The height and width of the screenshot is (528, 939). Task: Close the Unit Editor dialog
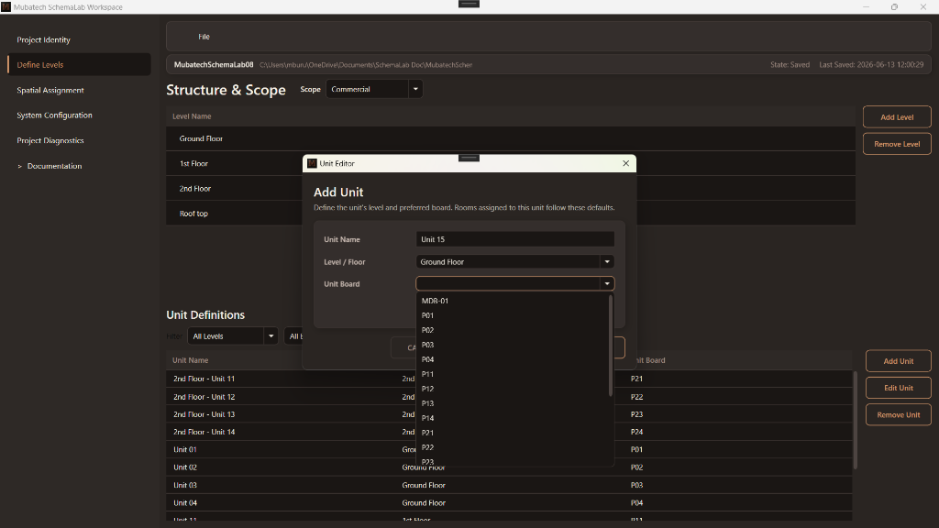(625, 163)
